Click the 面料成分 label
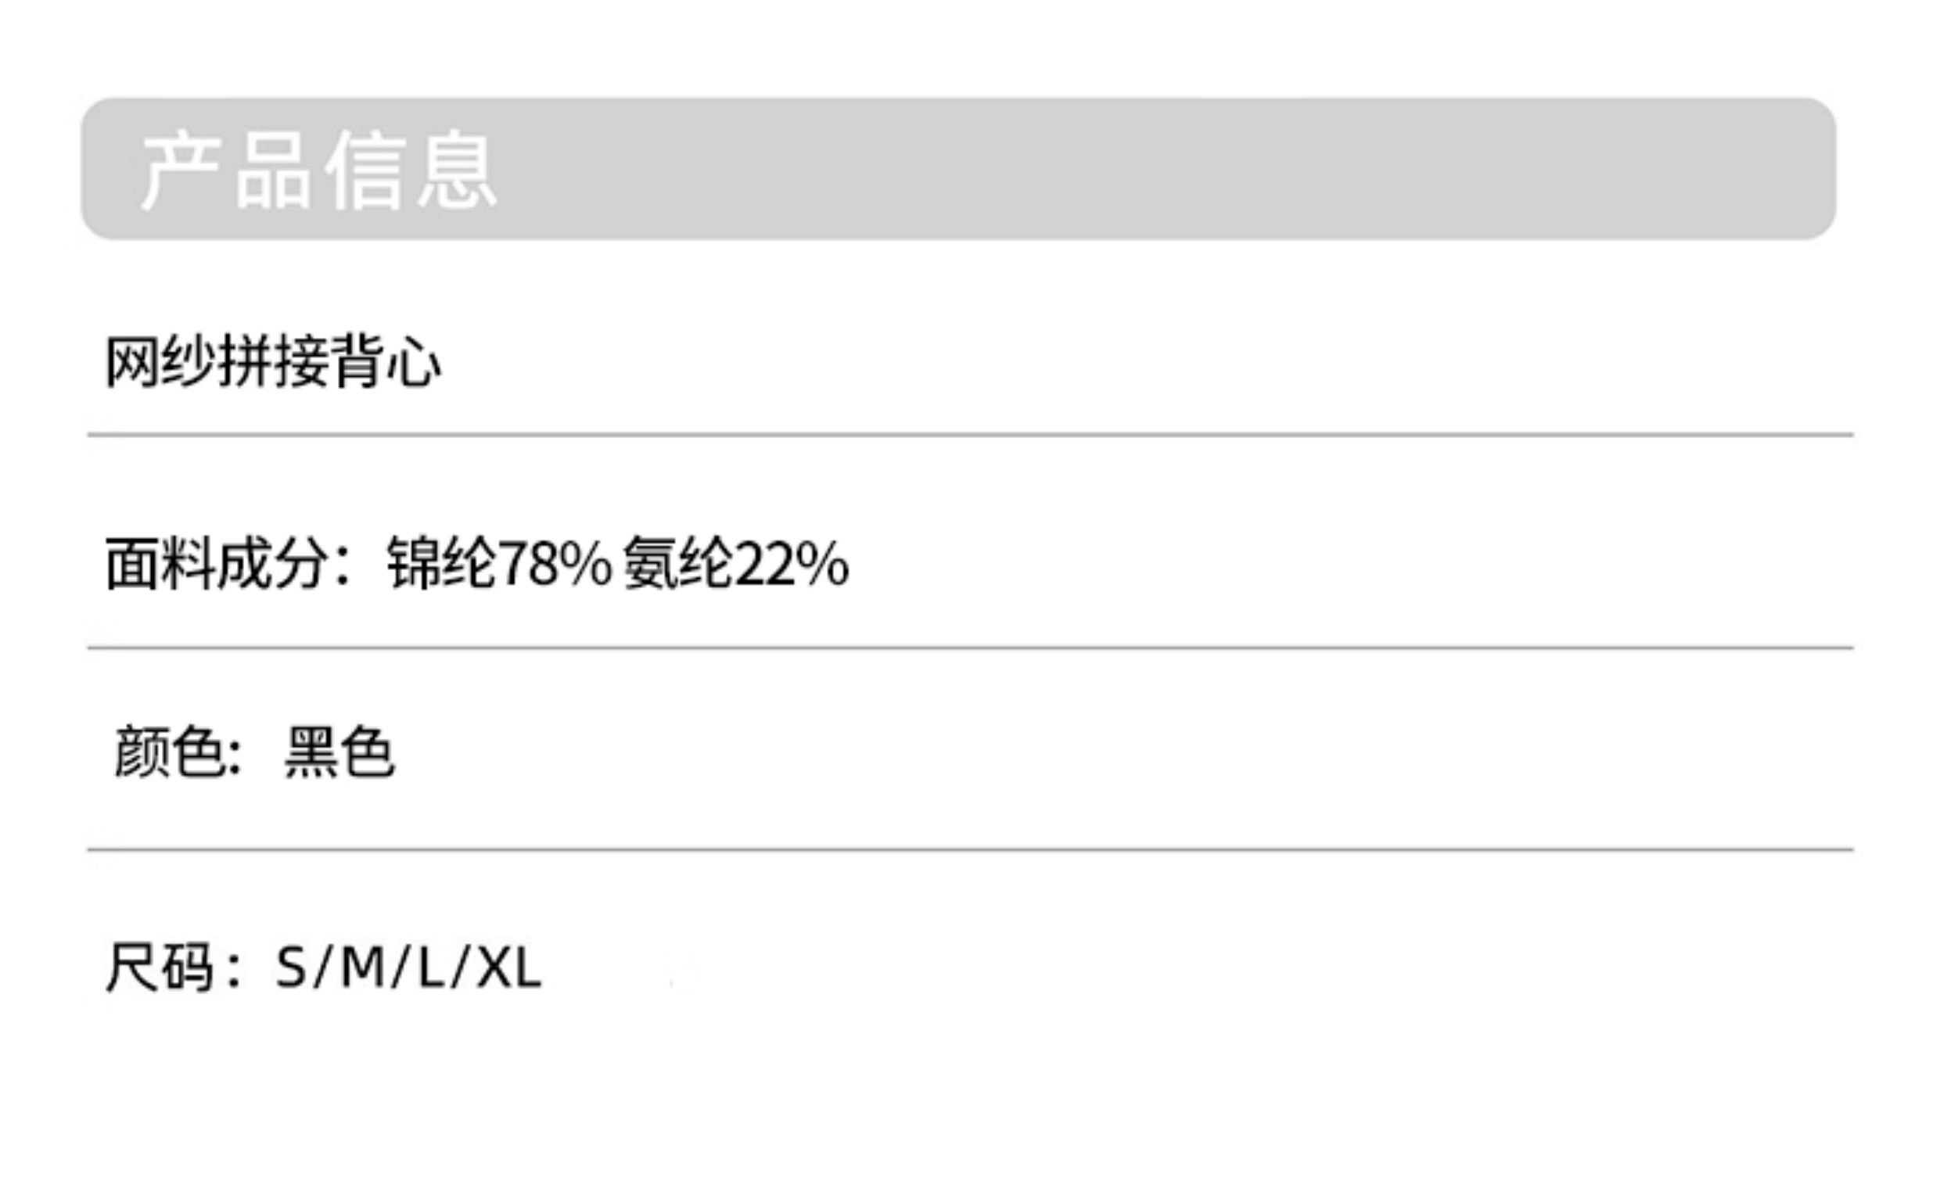1940x1195 pixels. coord(217,564)
